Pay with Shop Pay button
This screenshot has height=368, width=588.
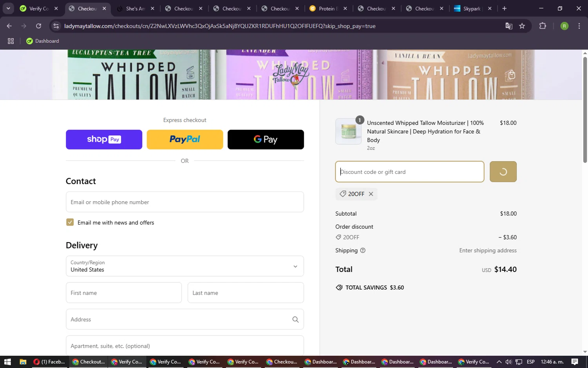point(104,139)
